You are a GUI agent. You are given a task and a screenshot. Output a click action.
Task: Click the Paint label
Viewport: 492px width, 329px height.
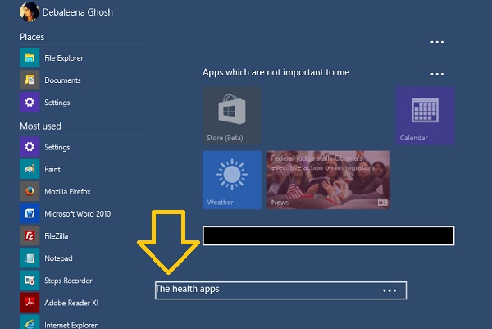(x=52, y=170)
